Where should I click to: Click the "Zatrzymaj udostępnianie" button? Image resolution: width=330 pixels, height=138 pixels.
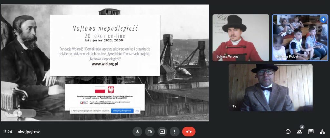tap(122, 111)
